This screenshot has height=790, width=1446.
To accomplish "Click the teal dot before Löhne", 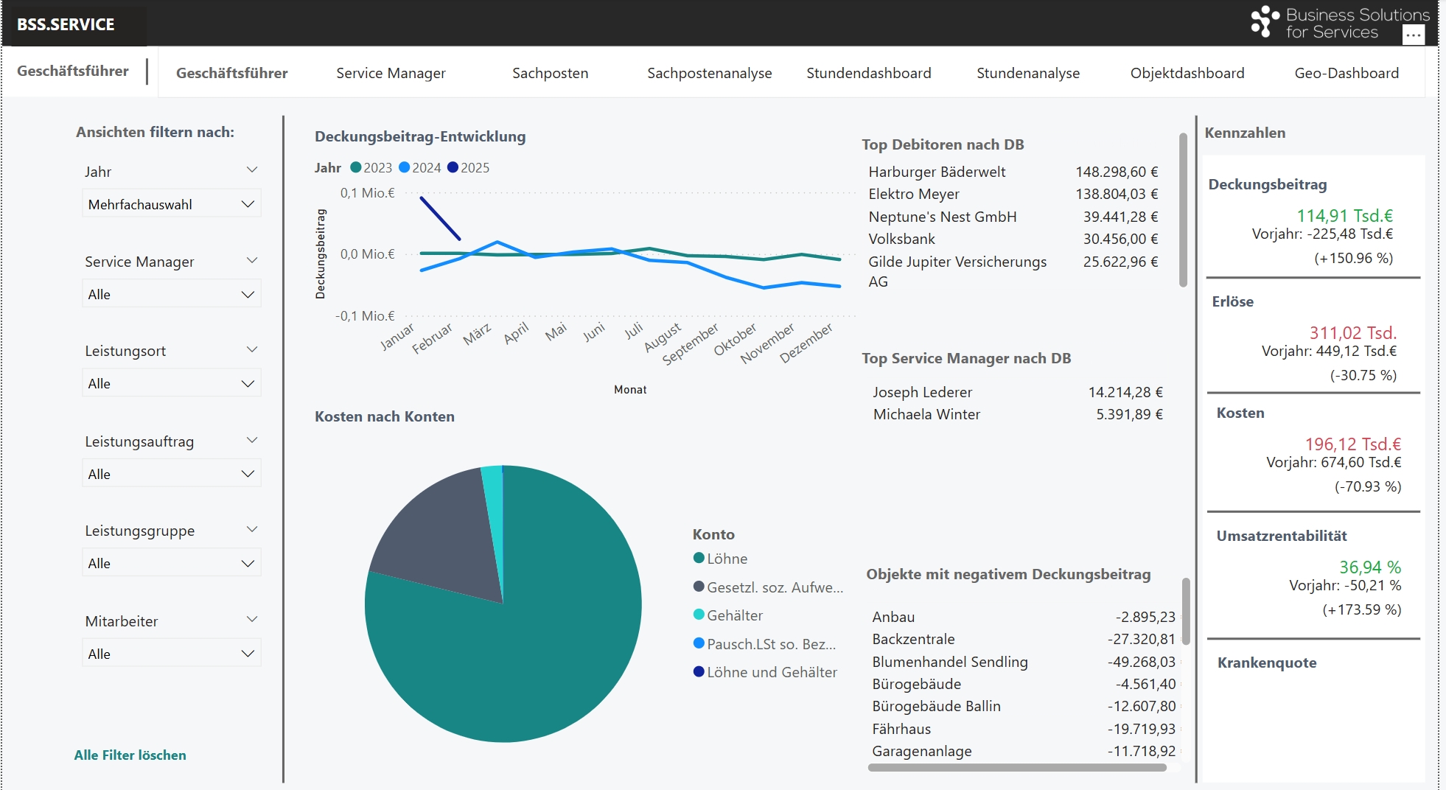I will (x=699, y=558).
